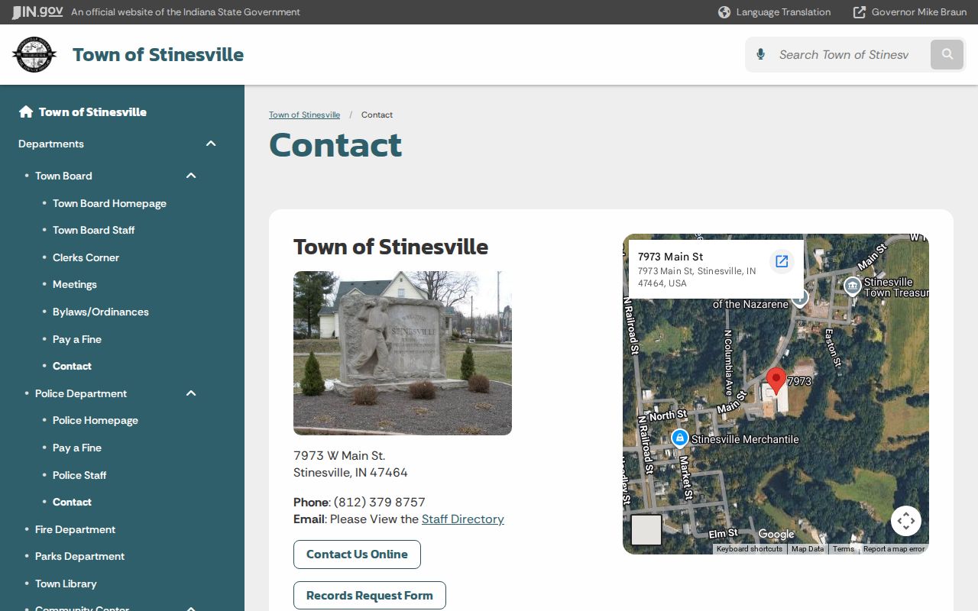Open Pay a Fine under Police Department

coord(77,448)
